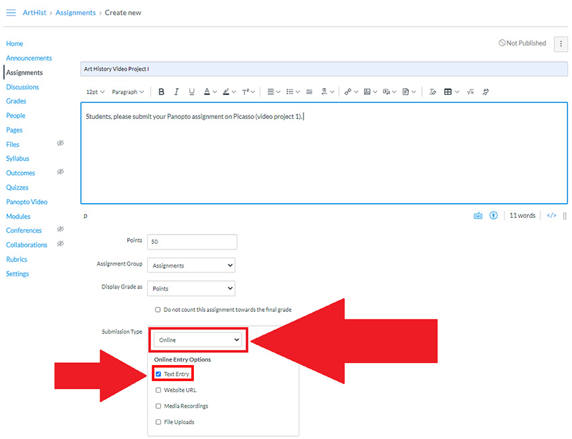Click inside the description editor text area
572x439 pixels.
click(x=324, y=153)
